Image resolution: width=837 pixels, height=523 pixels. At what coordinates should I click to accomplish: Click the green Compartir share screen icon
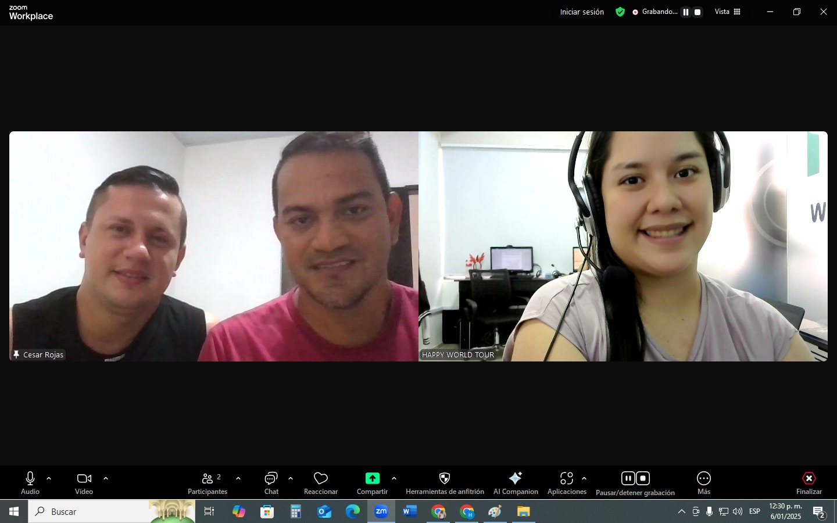click(372, 478)
